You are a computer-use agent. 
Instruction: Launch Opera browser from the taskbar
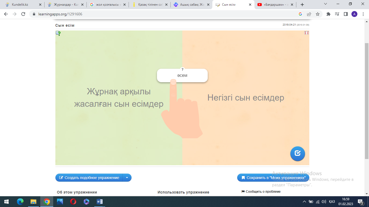tap(73, 201)
